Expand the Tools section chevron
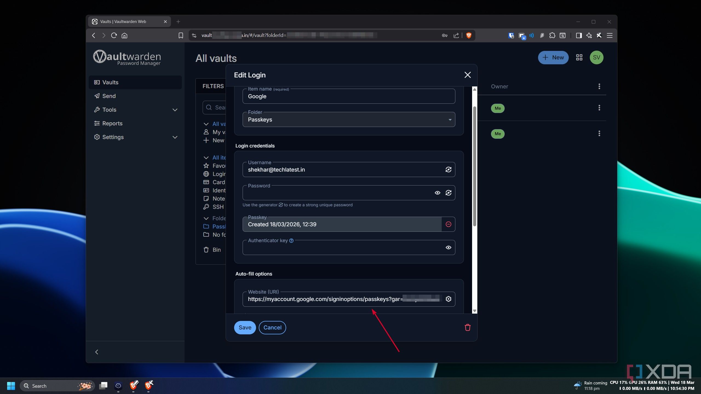Viewport: 701px width, 394px height. 175,110
